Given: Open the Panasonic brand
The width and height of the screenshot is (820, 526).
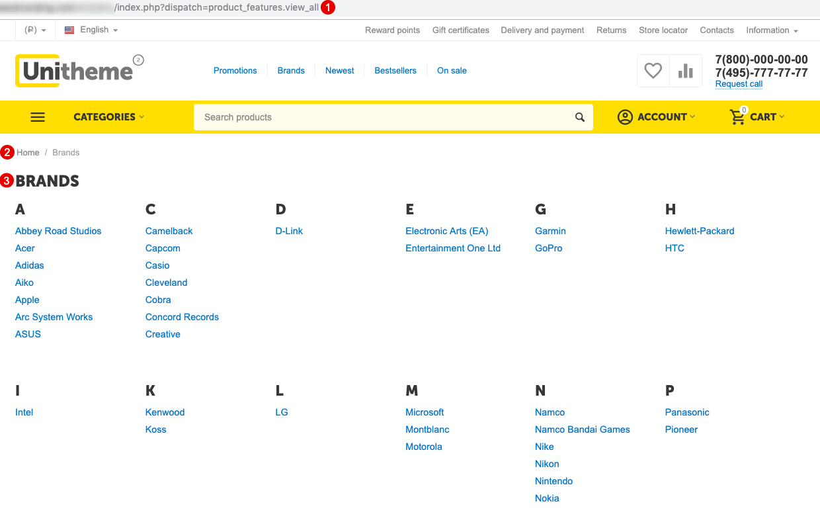Looking at the screenshot, I should pos(687,412).
